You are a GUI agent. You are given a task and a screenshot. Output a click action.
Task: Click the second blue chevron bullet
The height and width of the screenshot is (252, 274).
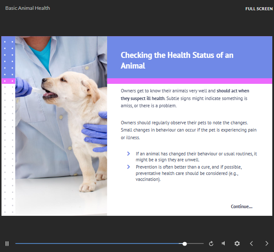pyautogui.click(x=128, y=166)
